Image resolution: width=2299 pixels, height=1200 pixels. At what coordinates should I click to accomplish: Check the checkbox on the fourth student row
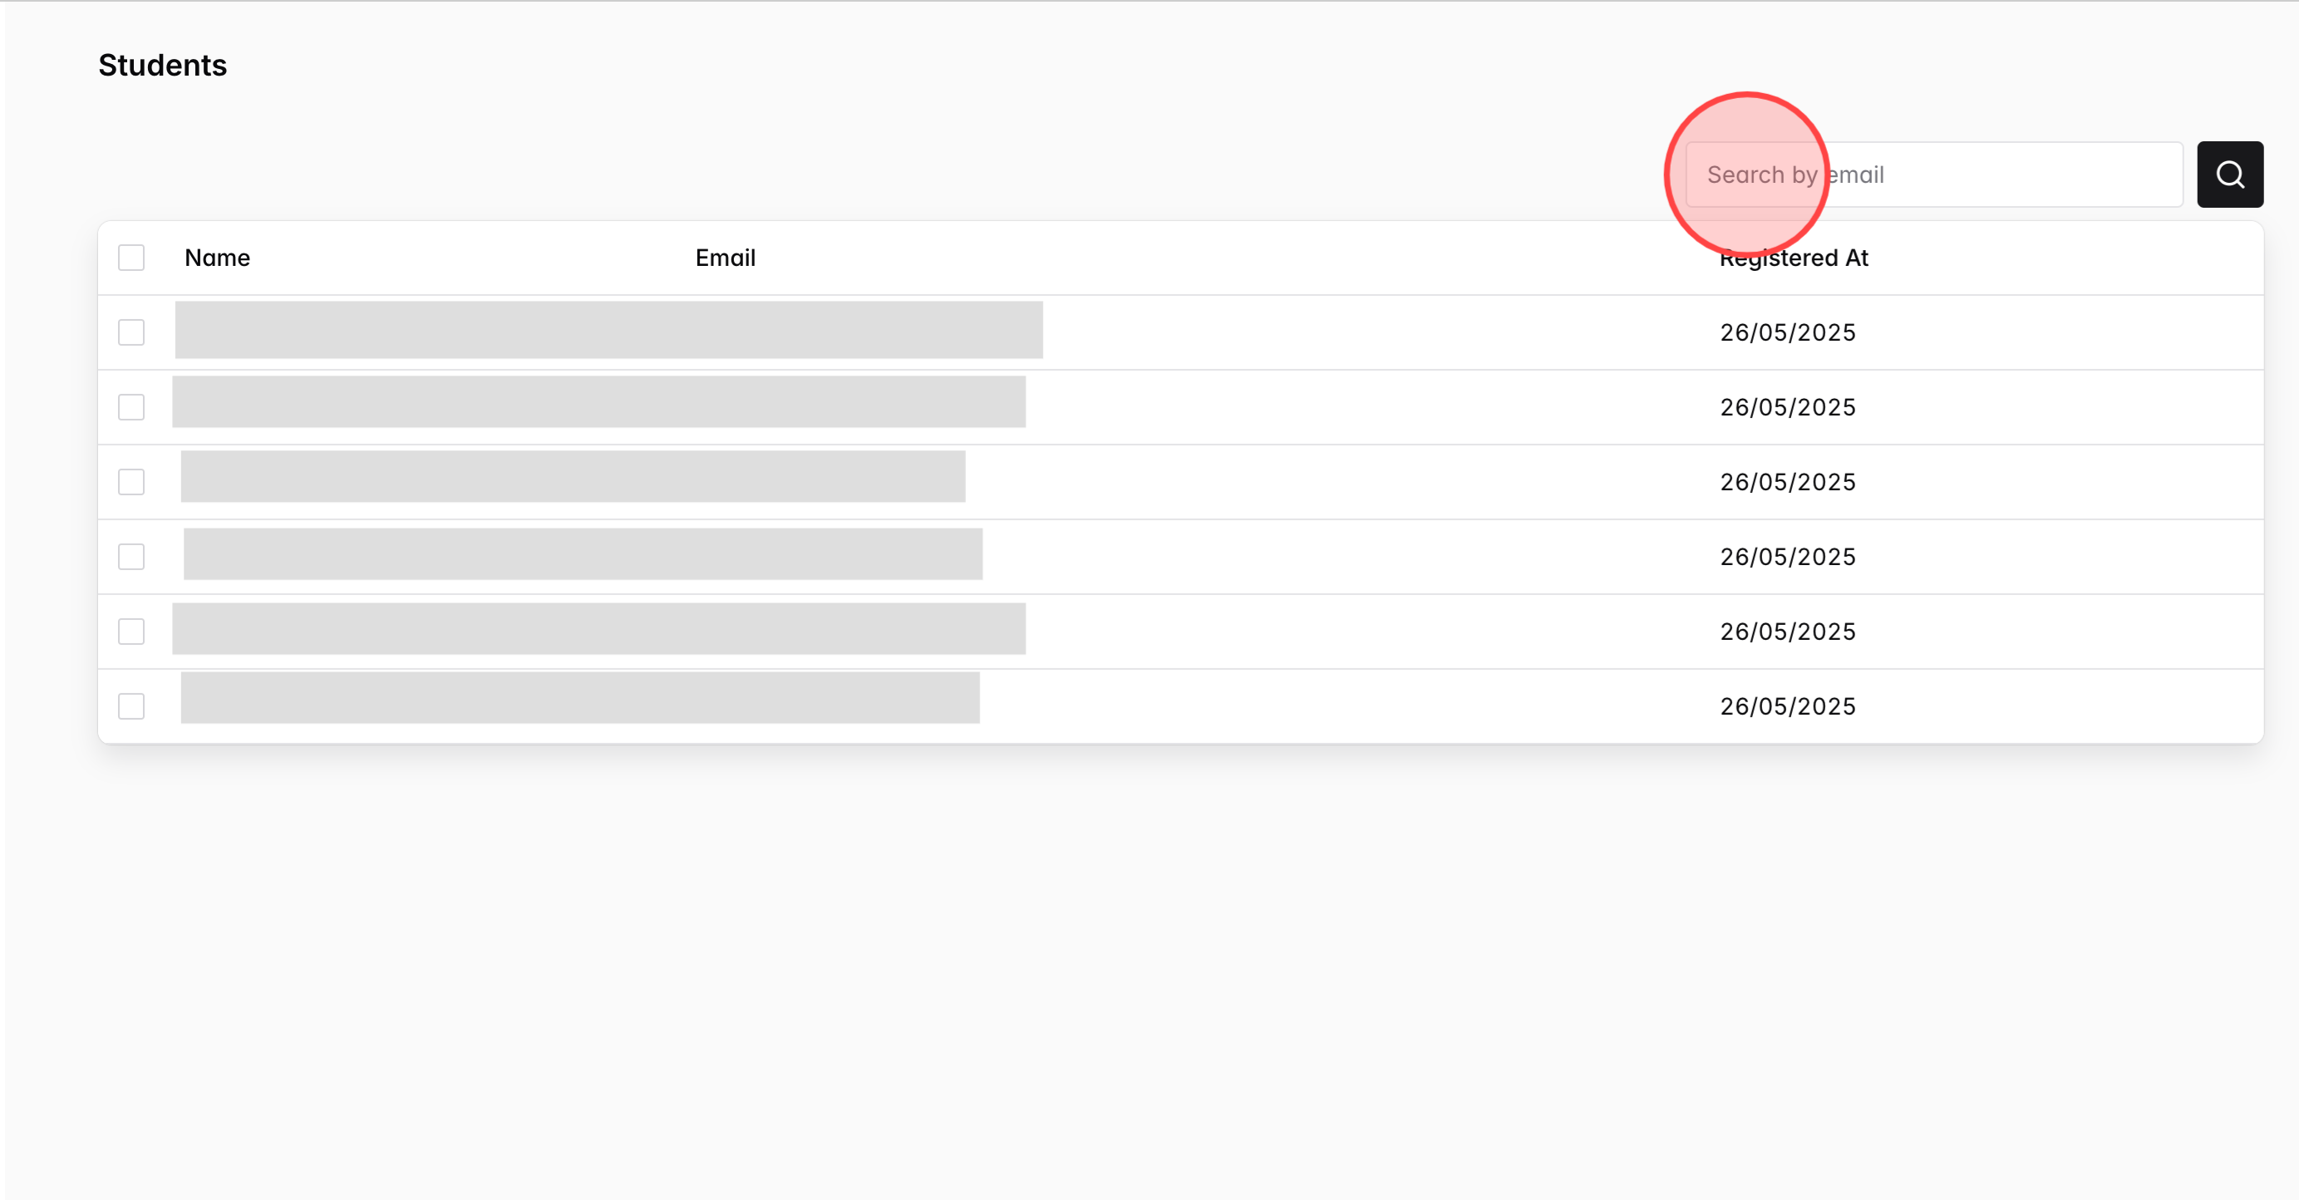click(130, 556)
